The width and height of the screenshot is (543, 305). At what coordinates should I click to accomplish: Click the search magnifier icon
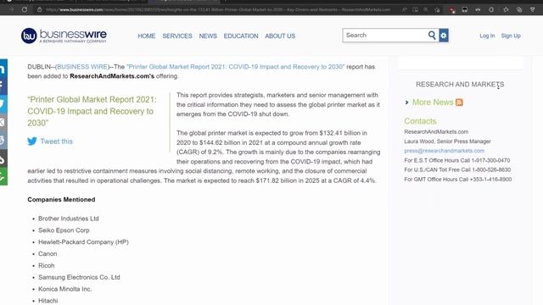[432, 36]
